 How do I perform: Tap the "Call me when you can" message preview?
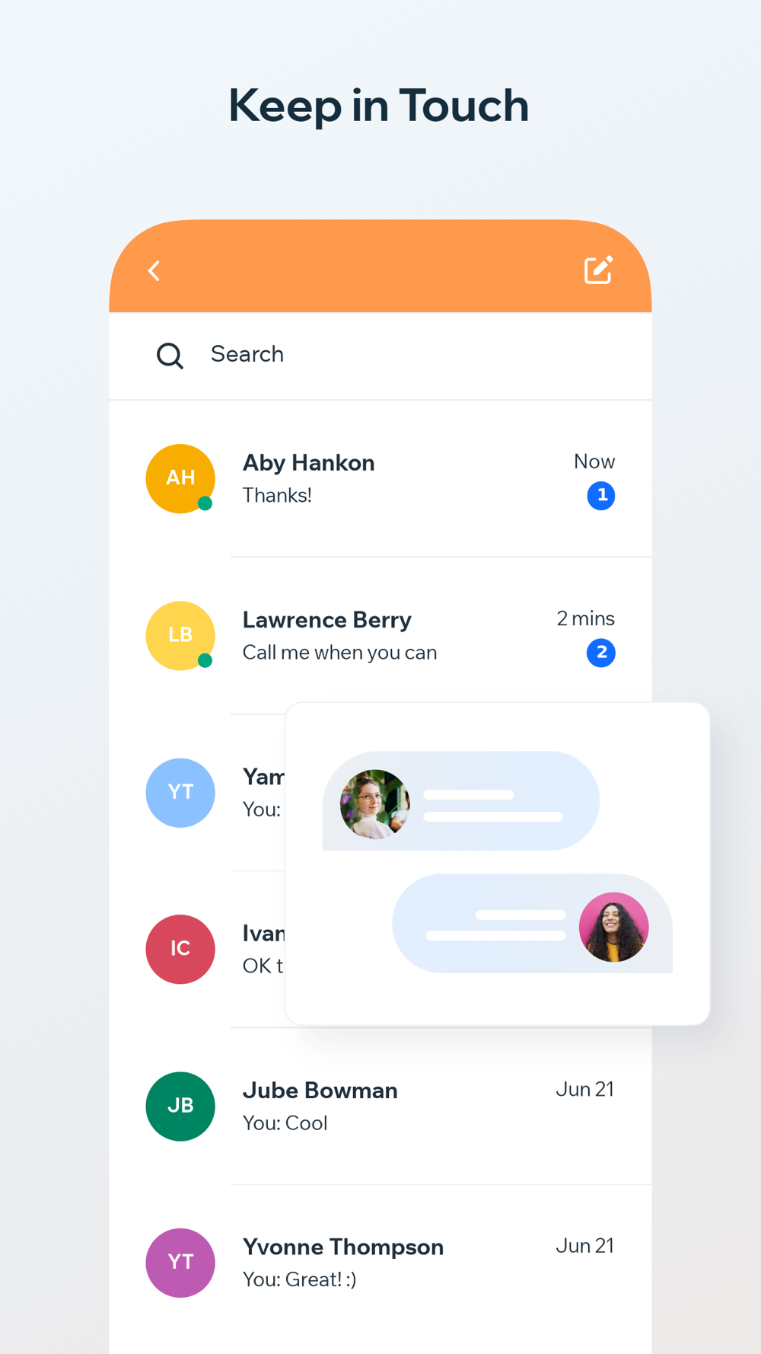tap(339, 653)
